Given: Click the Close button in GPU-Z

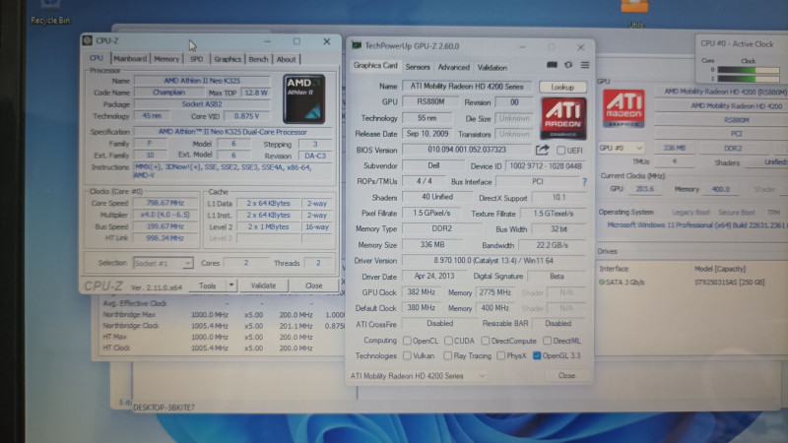Looking at the screenshot, I should click(x=566, y=375).
